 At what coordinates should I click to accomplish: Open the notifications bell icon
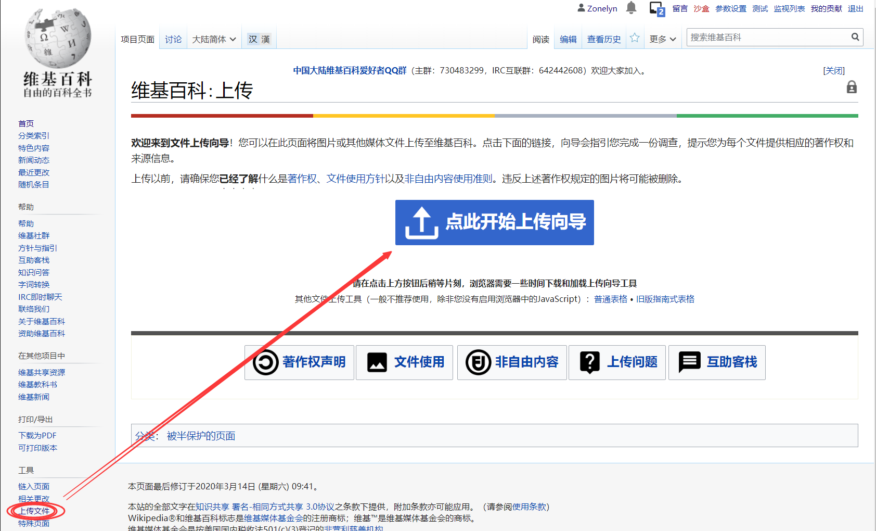(631, 8)
